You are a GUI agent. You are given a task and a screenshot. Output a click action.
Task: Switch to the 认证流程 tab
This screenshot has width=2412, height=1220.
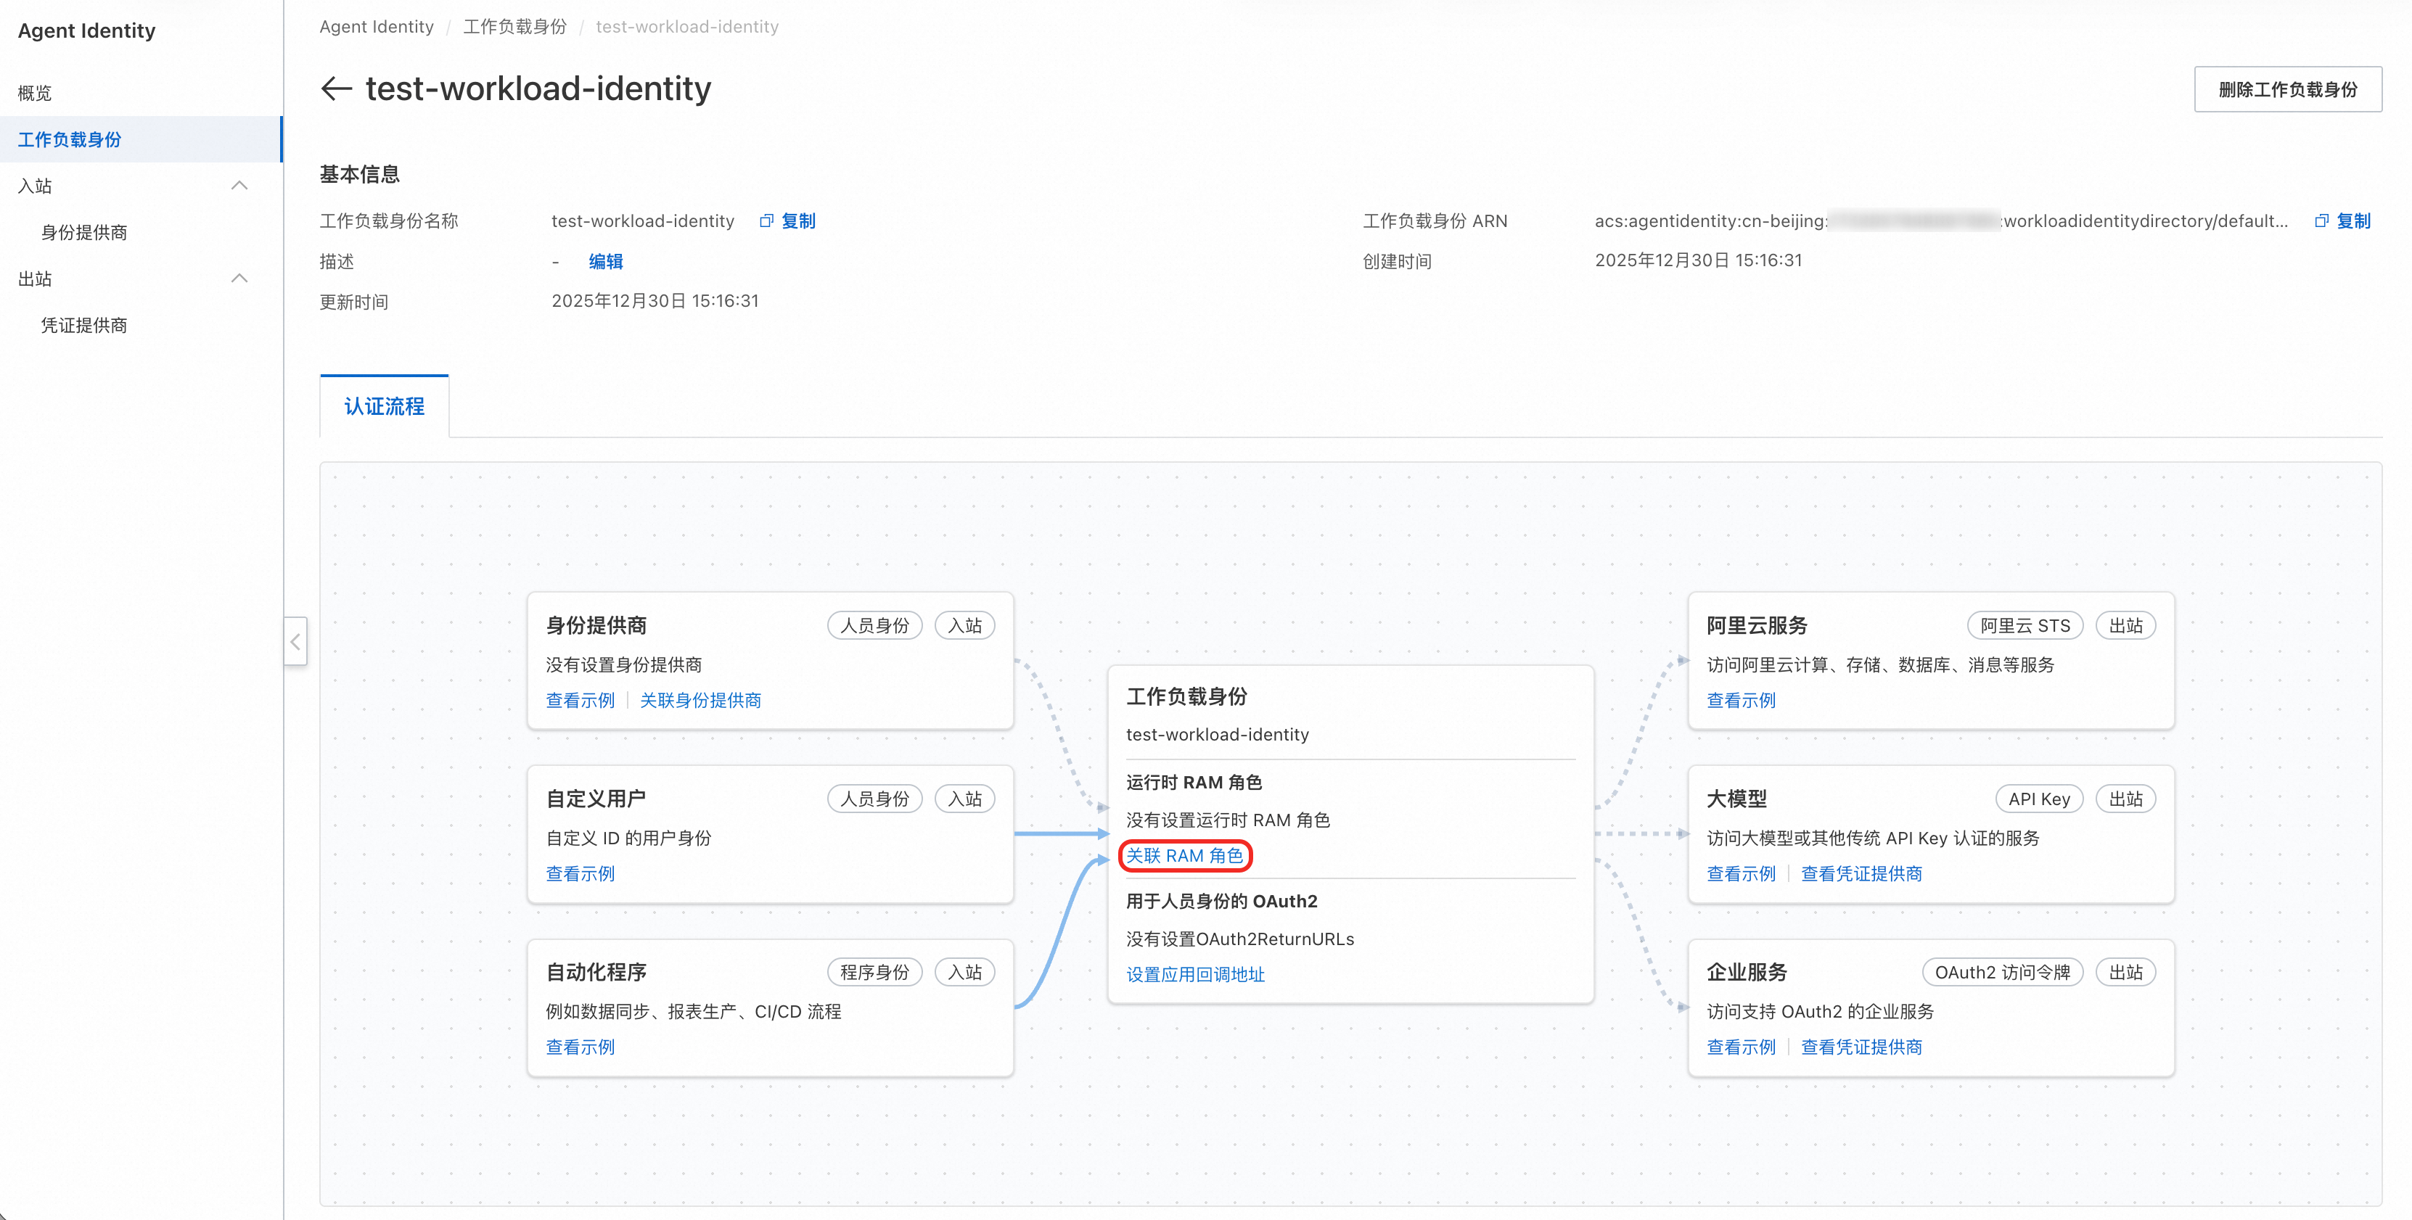[x=384, y=406]
